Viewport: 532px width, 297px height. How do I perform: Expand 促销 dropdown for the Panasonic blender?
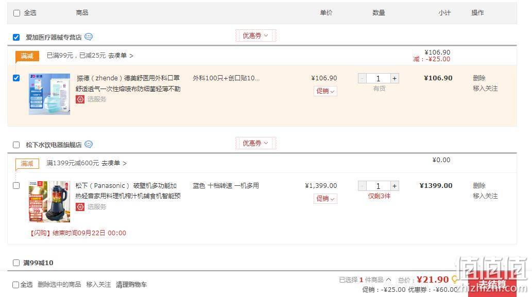[325, 198]
